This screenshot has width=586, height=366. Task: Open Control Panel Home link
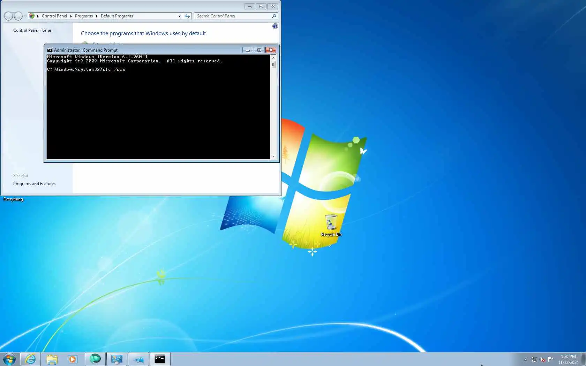(x=32, y=30)
